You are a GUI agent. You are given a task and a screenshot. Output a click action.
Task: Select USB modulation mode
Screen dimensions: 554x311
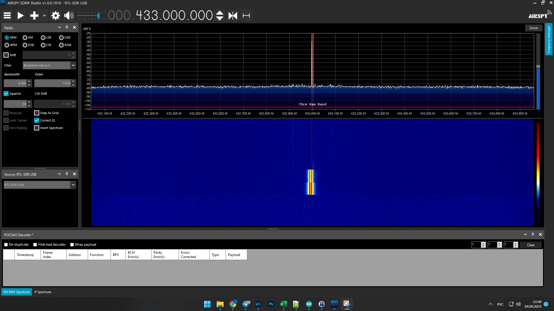click(65, 37)
